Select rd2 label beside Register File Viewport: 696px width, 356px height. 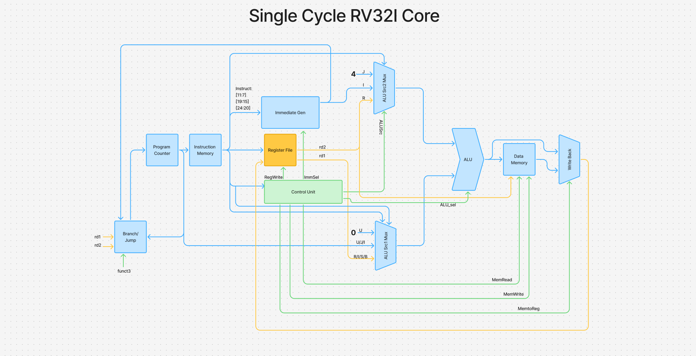tap(322, 147)
